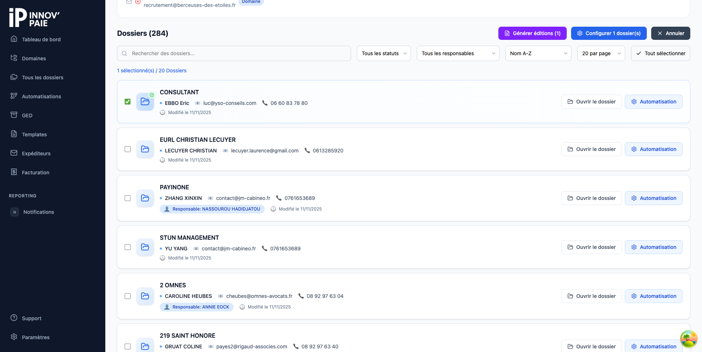Viewport: 702px width, 352px height.
Task: Click the Support help icon
Action: point(14,318)
